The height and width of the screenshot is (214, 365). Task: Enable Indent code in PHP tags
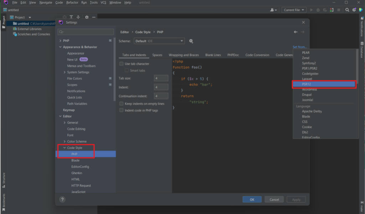point(122,110)
